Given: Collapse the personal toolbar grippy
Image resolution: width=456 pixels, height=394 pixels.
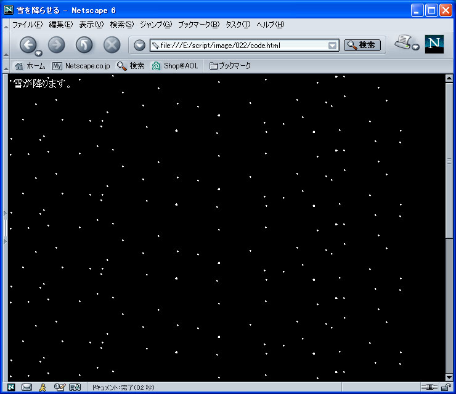Looking at the screenshot, I should pos(6,66).
